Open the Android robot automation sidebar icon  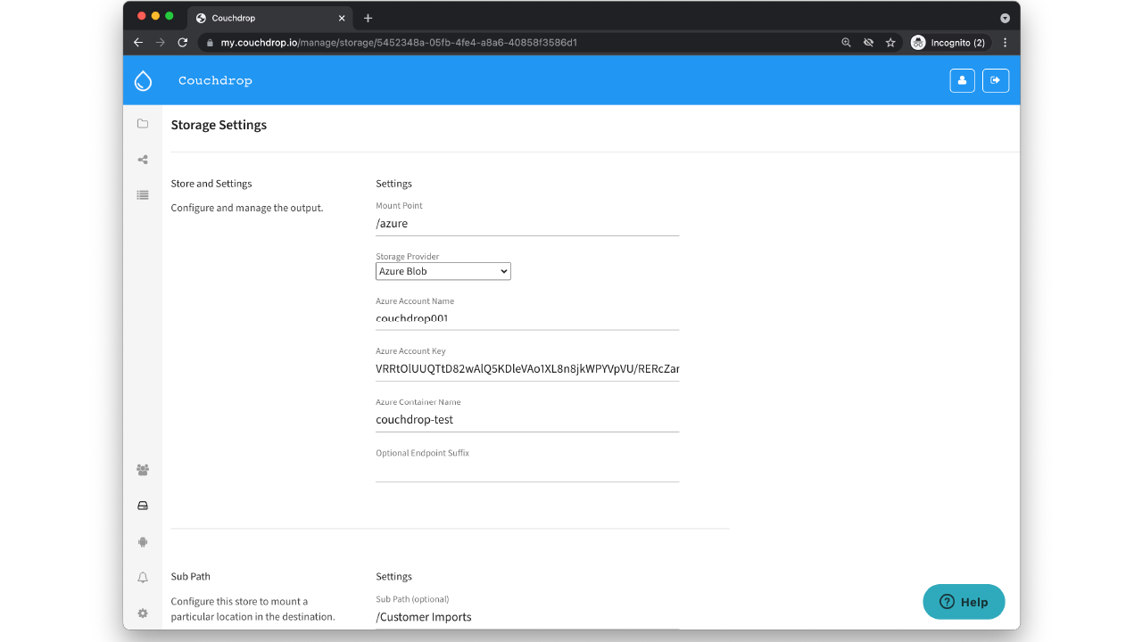coord(143,542)
